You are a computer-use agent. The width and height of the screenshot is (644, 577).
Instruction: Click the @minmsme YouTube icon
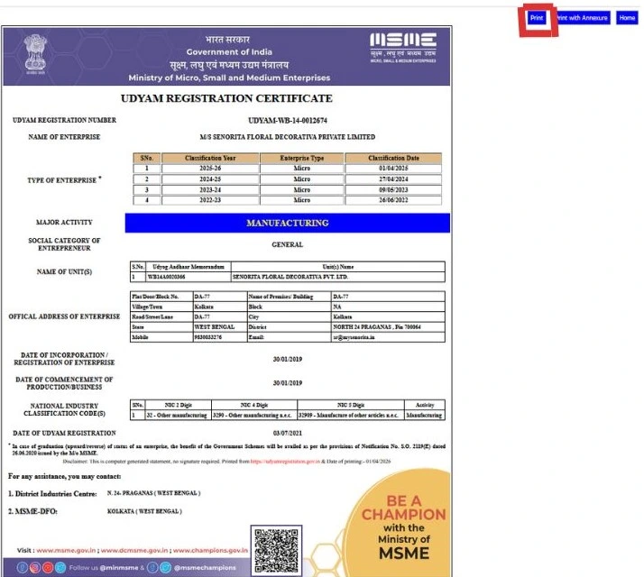click(x=48, y=568)
